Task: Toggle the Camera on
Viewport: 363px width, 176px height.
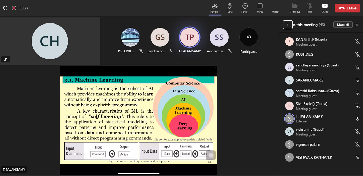Action: click(294, 8)
